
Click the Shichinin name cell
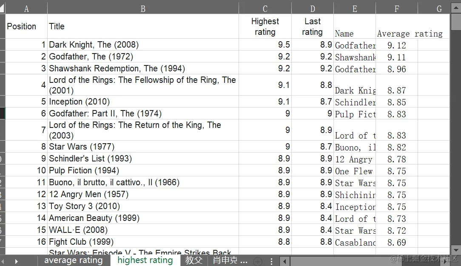click(x=355, y=195)
